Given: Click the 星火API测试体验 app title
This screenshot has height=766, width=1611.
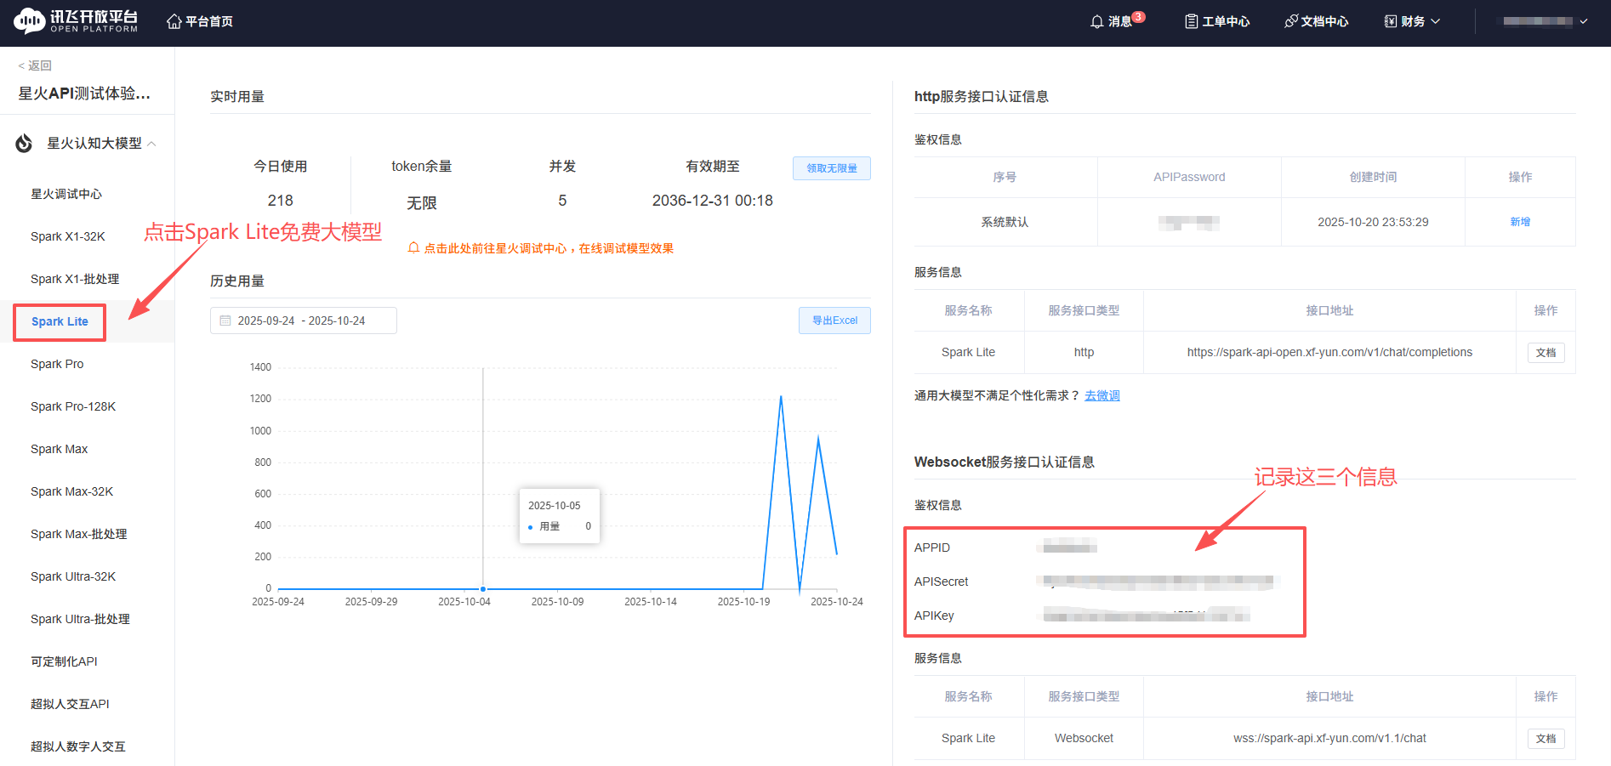Looking at the screenshot, I should [x=84, y=94].
